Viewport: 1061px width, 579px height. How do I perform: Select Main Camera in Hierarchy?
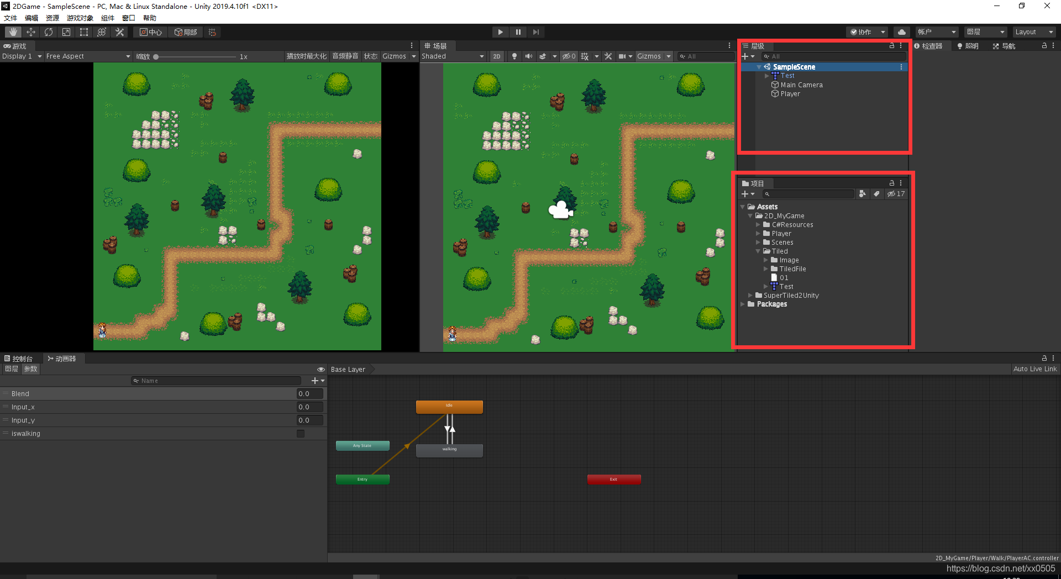click(x=801, y=85)
